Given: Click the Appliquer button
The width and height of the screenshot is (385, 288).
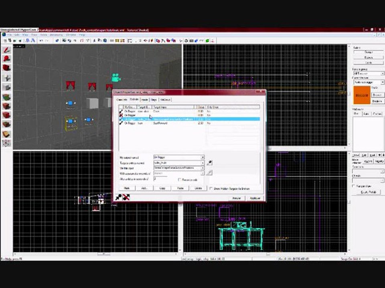Looking at the screenshot, I should pos(255,198).
